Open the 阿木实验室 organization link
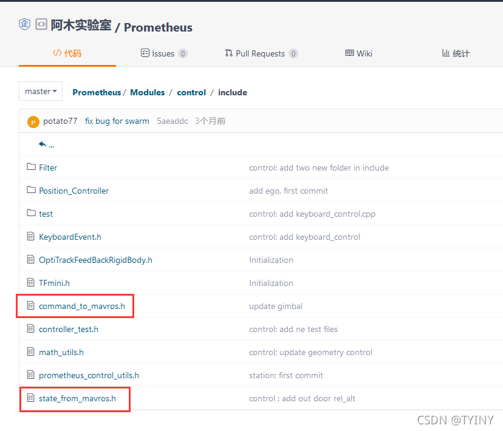 [81, 25]
